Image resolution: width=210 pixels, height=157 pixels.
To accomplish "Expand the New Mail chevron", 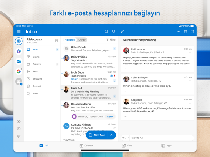I will pos(111,135).
